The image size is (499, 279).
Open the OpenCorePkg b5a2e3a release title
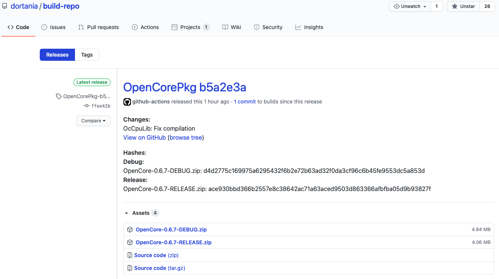184,87
